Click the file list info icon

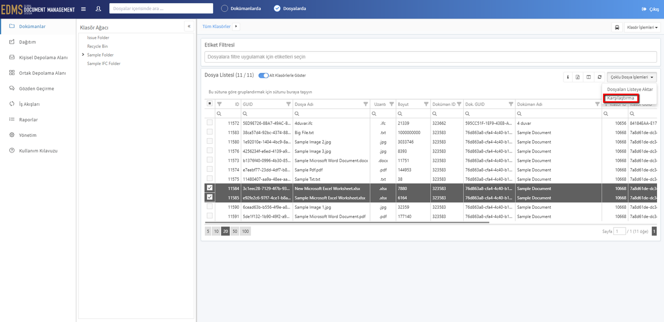(568, 77)
